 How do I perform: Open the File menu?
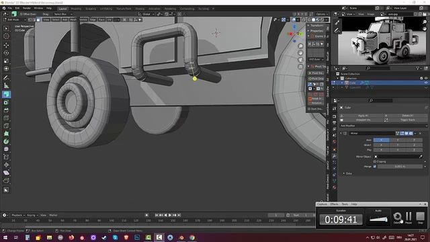(x=10, y=8)
